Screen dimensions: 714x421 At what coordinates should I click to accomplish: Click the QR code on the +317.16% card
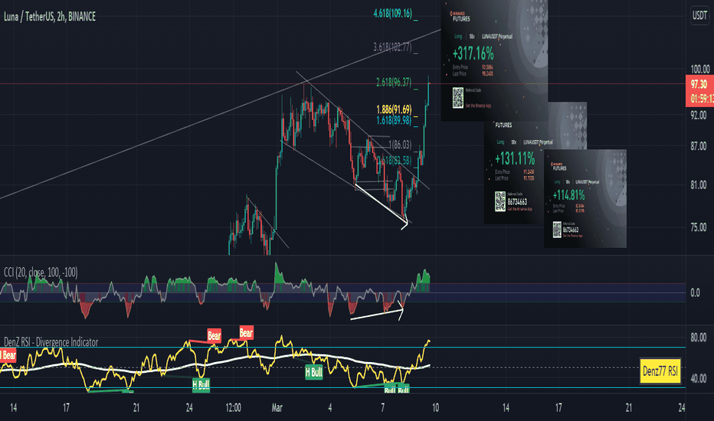coord(457,98)
